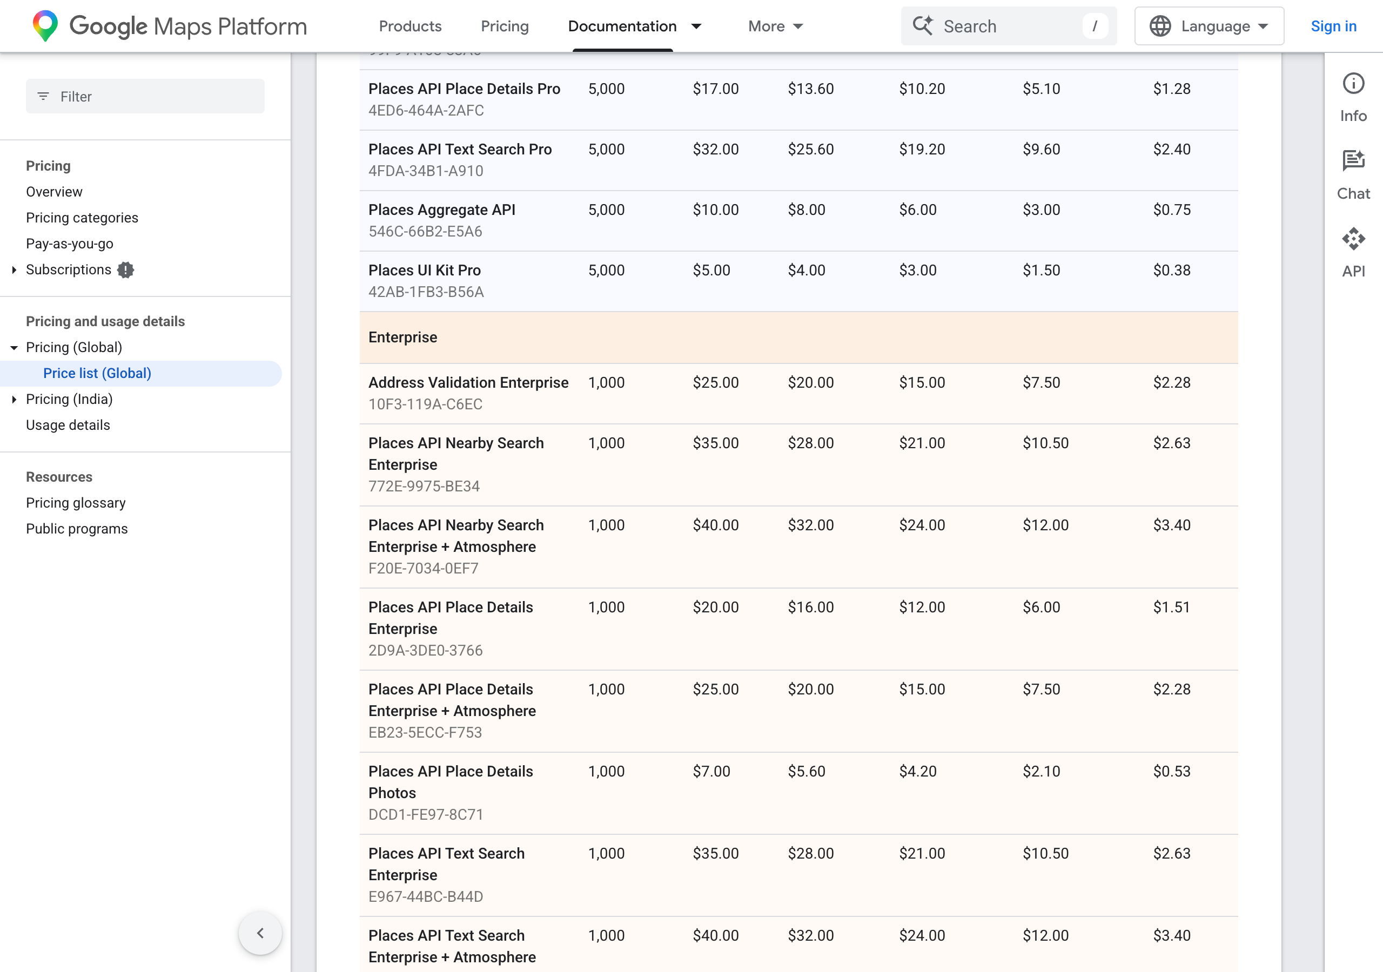
Task: Click SKU ID 2D9A-3DE0-3766
Action: click(426, 651)
